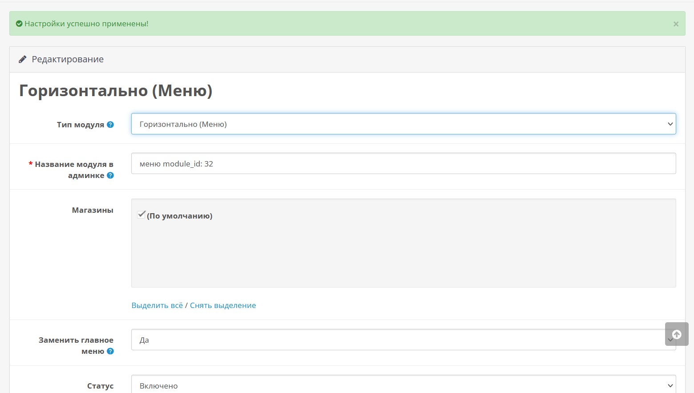Click the pencil icon beside Редактирование
694x393 pixels.
pyautogui.click(x=22, y=60)
